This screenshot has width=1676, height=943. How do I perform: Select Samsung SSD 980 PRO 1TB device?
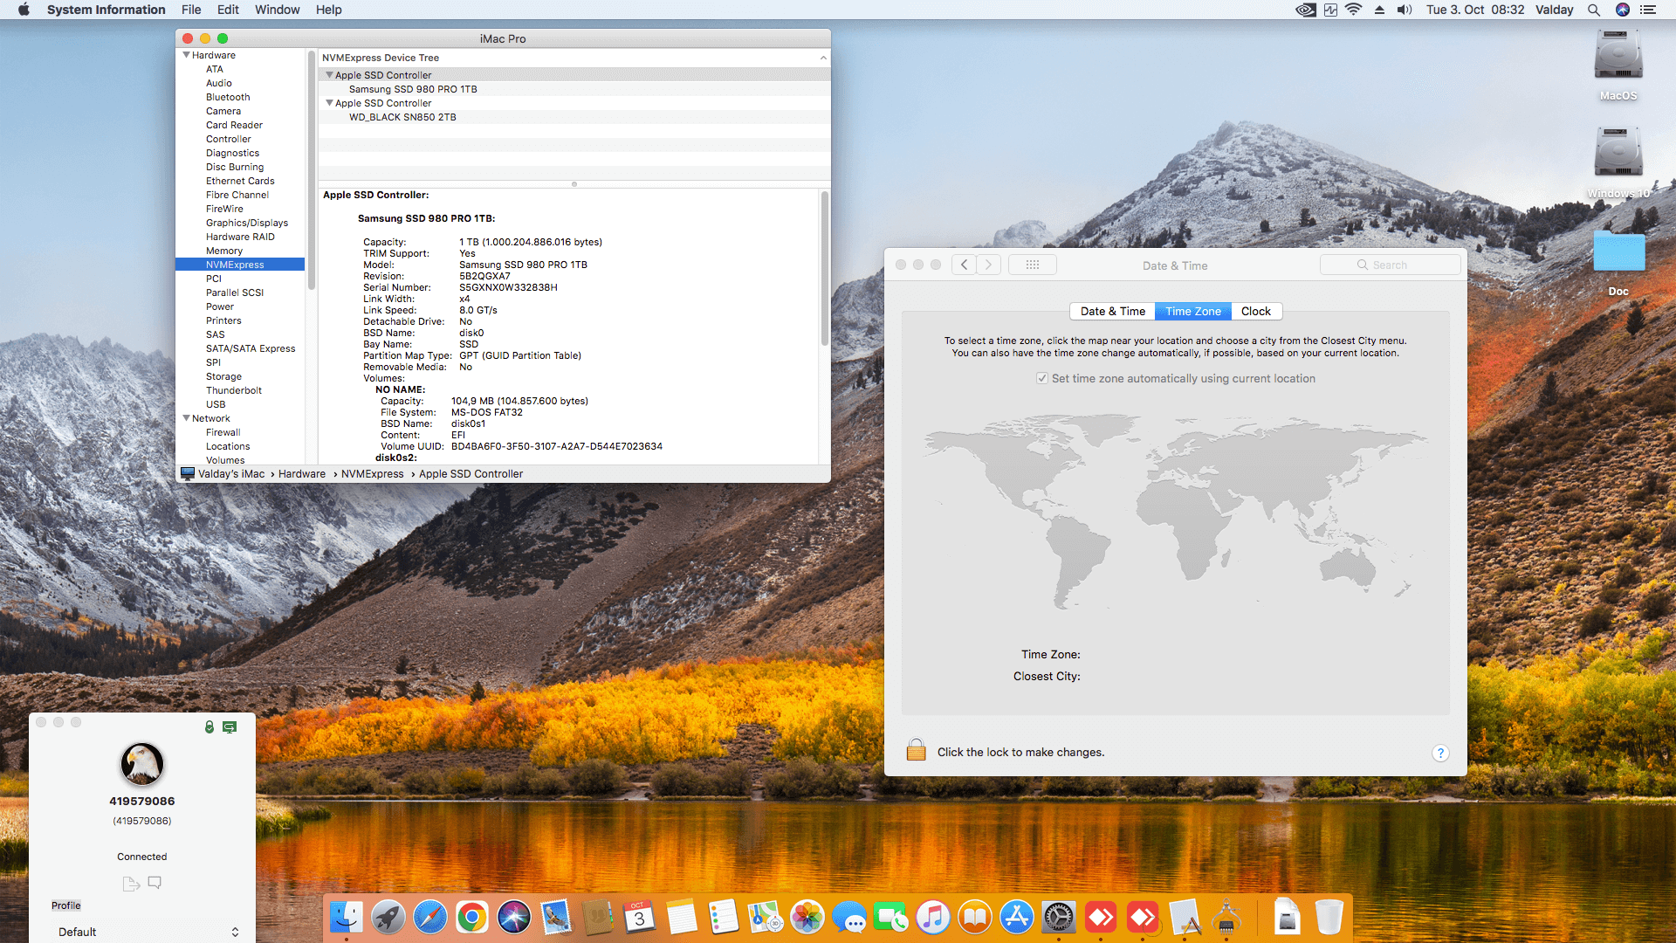(x=413, y=89)
